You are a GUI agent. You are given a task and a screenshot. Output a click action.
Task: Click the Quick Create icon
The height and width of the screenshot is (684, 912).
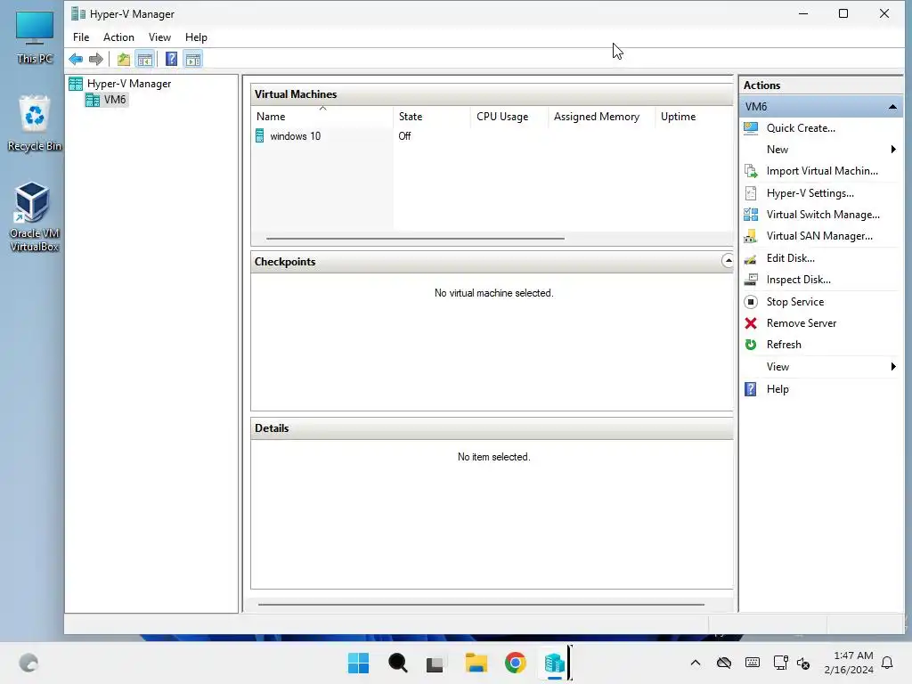(x=751, y=128)
